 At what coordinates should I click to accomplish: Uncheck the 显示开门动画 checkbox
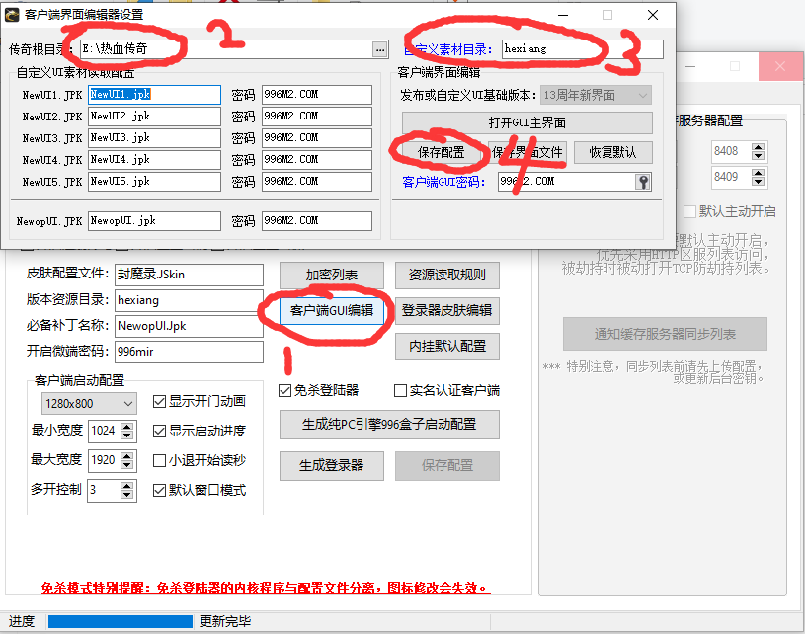point(160,401)
